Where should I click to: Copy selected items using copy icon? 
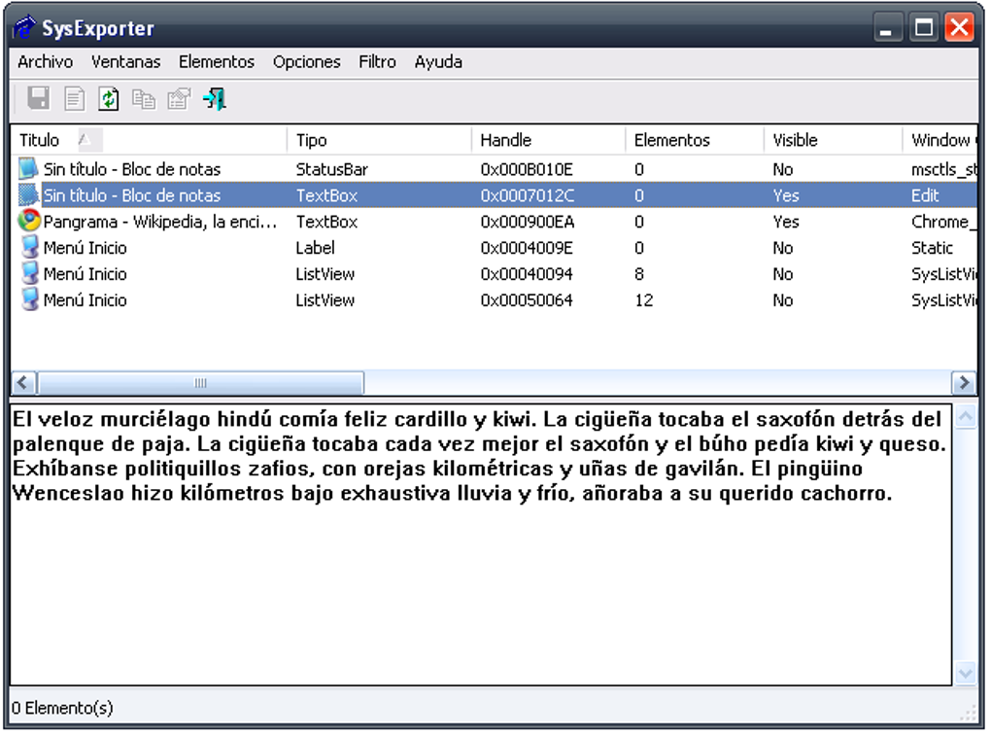click(x=143, y=98)
